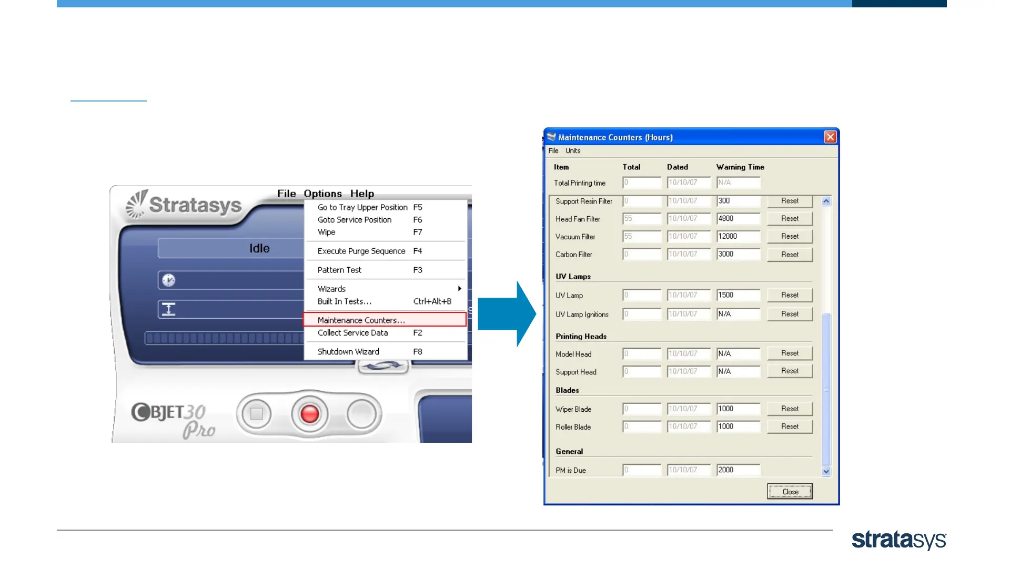Click Maintenance Counters title bar icon
The width and height of the screenshot is (1010, 568).
click(x=551, y=137)
